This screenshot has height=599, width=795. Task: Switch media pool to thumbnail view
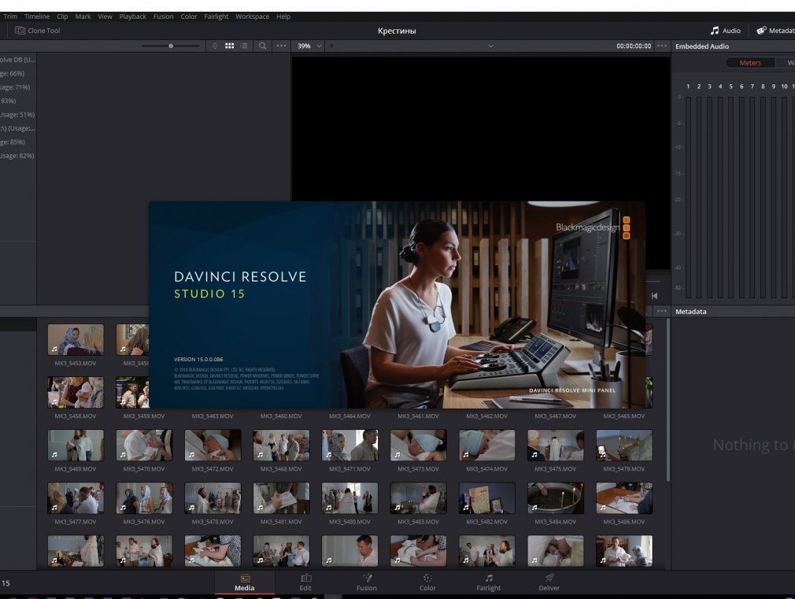pyautogui.click(x=229, y=46)
